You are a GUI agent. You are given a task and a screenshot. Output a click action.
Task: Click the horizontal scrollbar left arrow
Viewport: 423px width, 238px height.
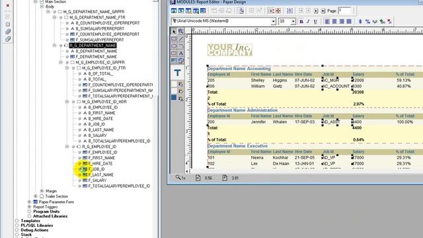[187, 171]
